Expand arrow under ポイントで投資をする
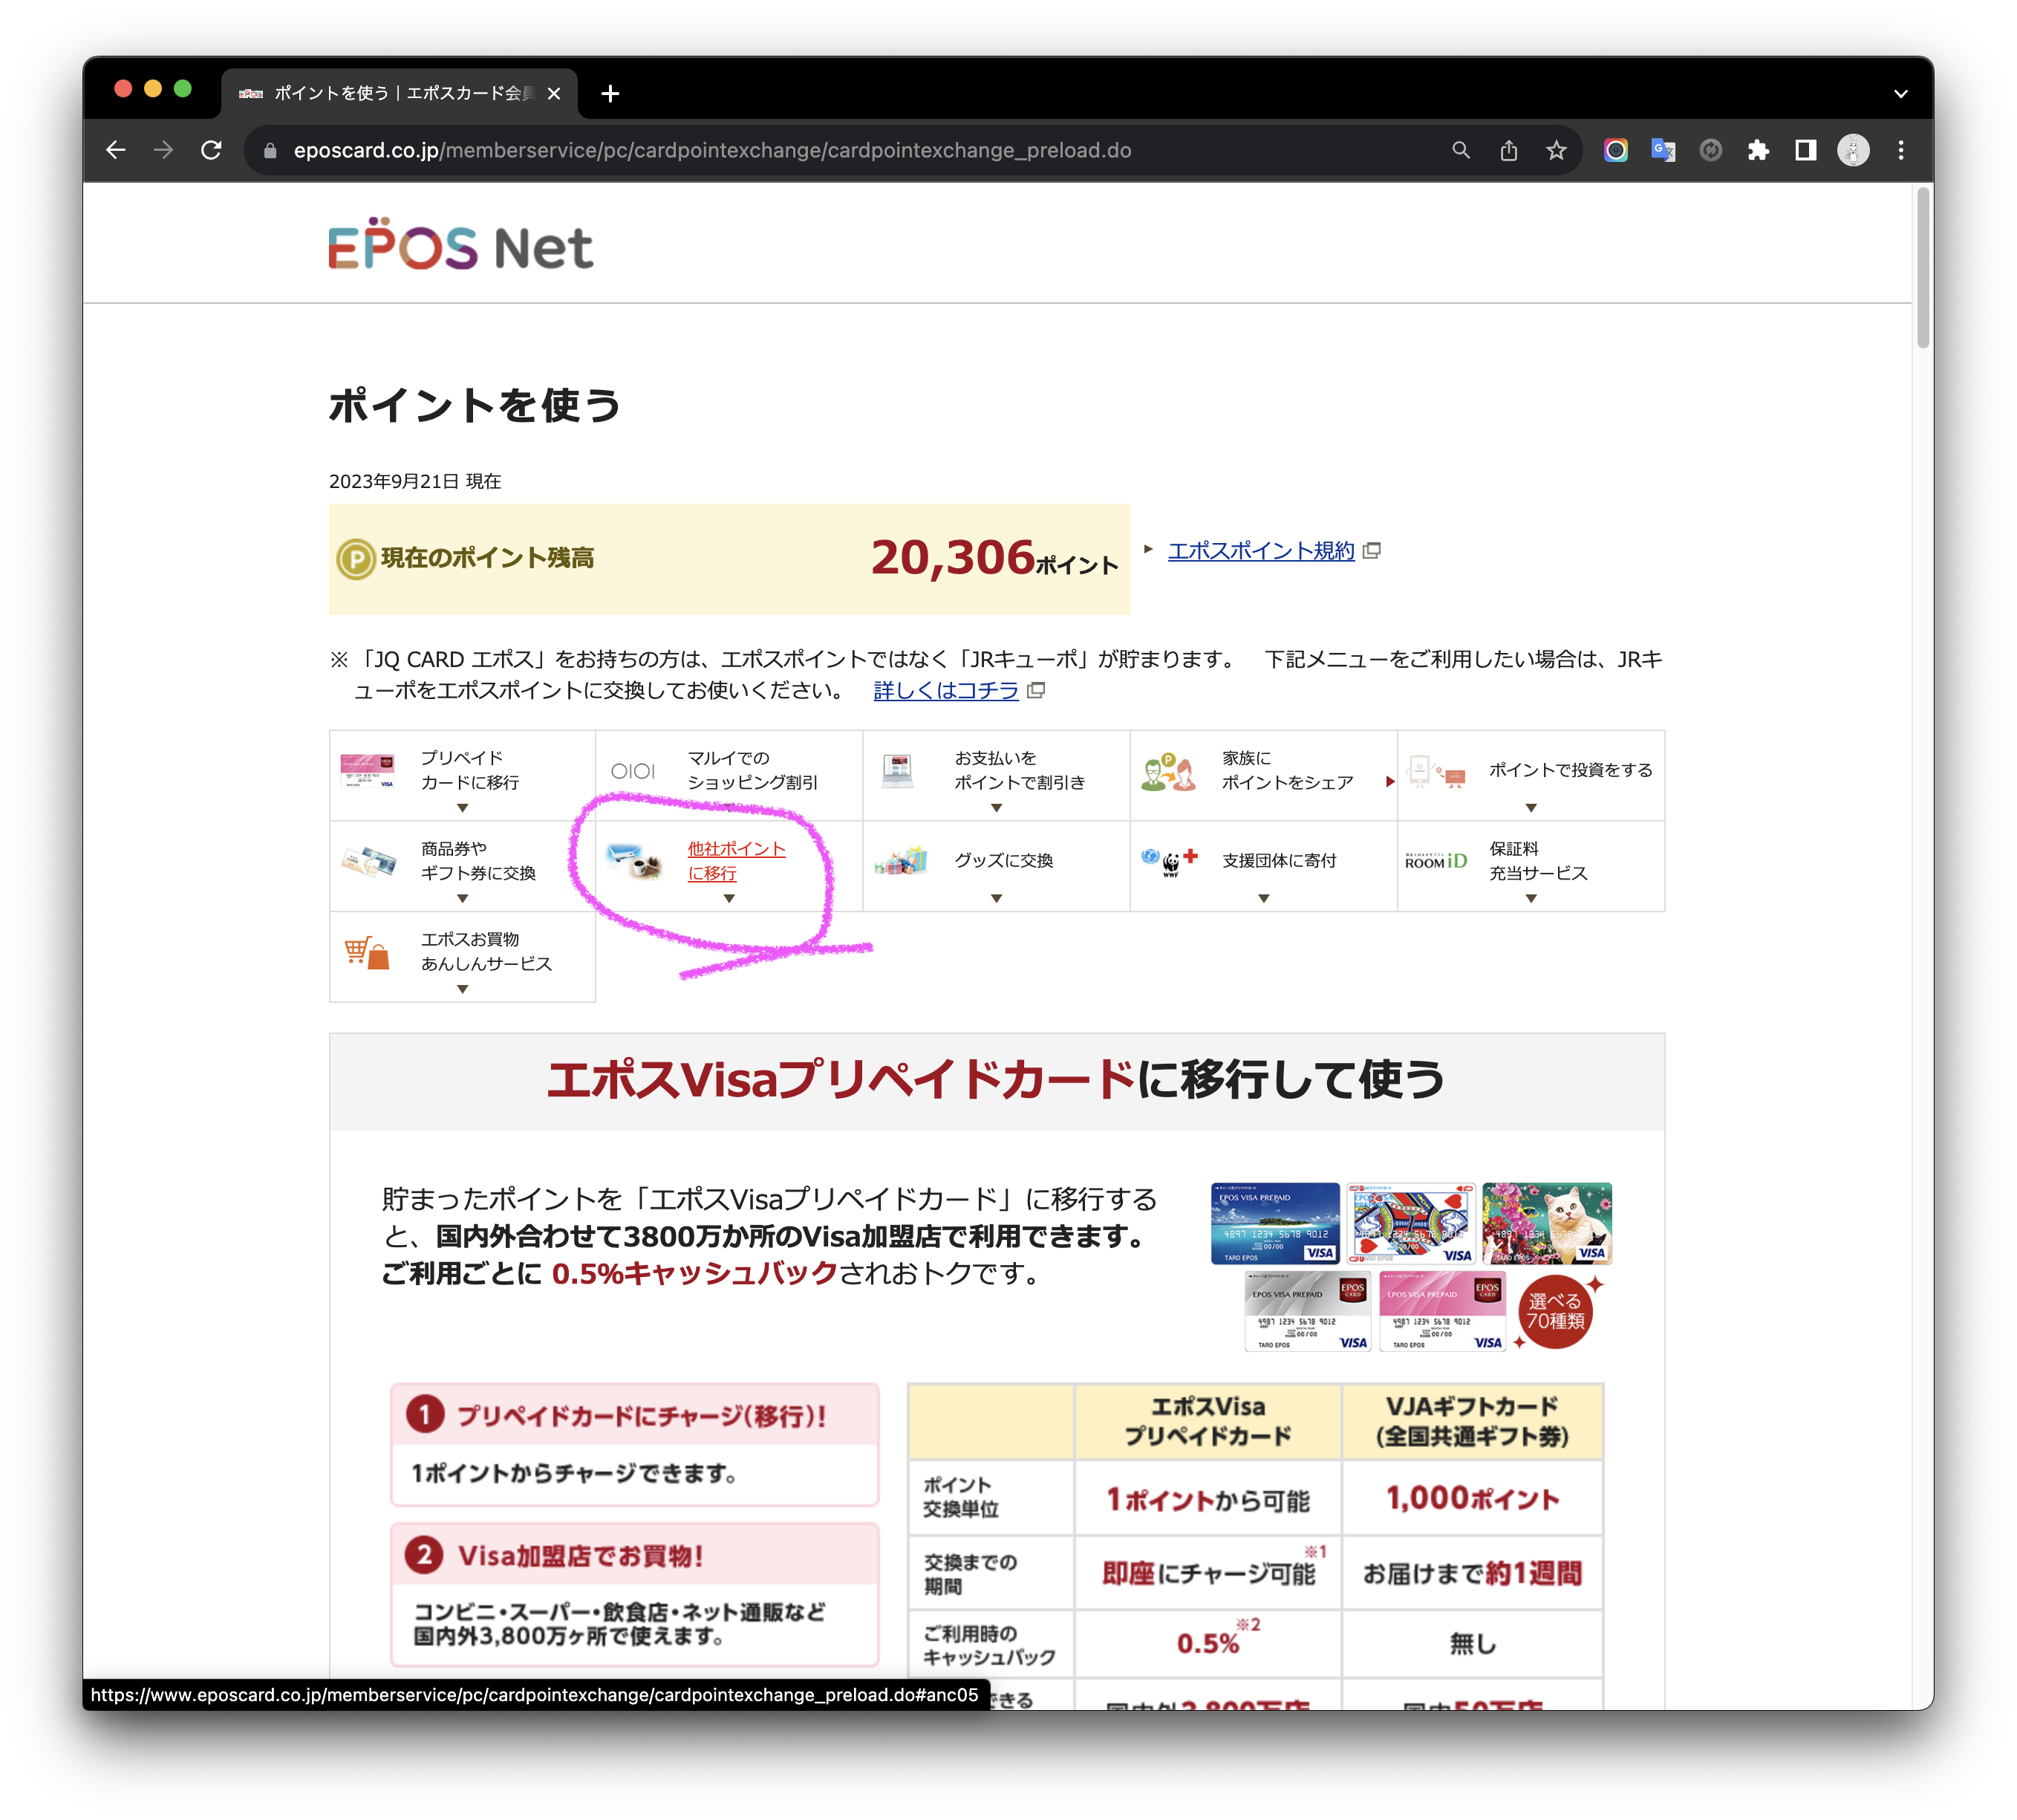This screenshot has width=2017, height=1820. 1531,808
